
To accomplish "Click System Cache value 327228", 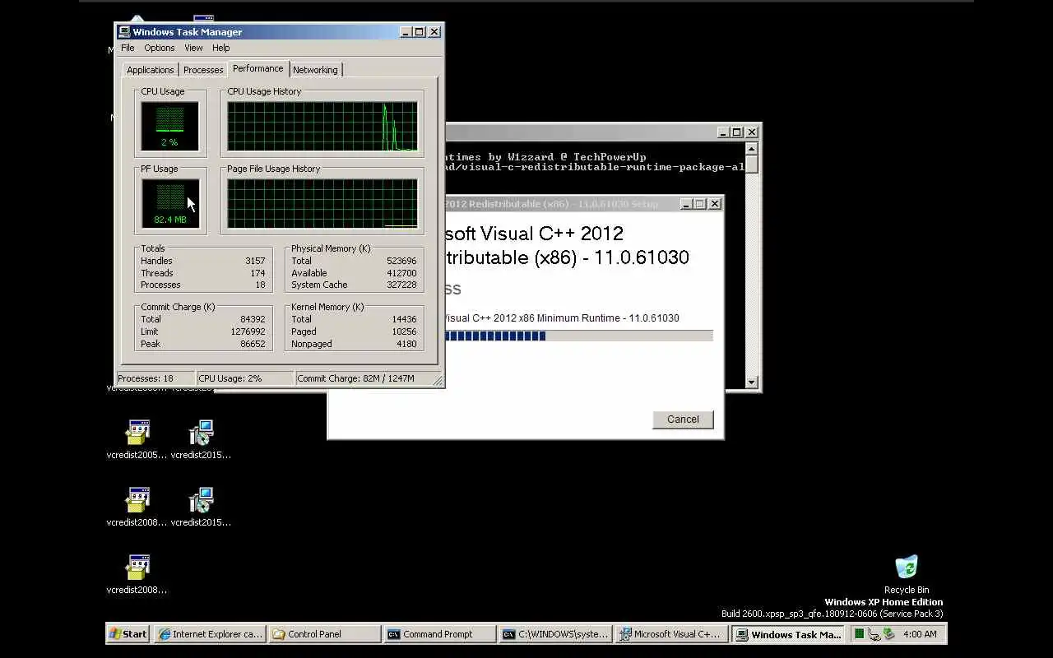I will click(401, 285).
